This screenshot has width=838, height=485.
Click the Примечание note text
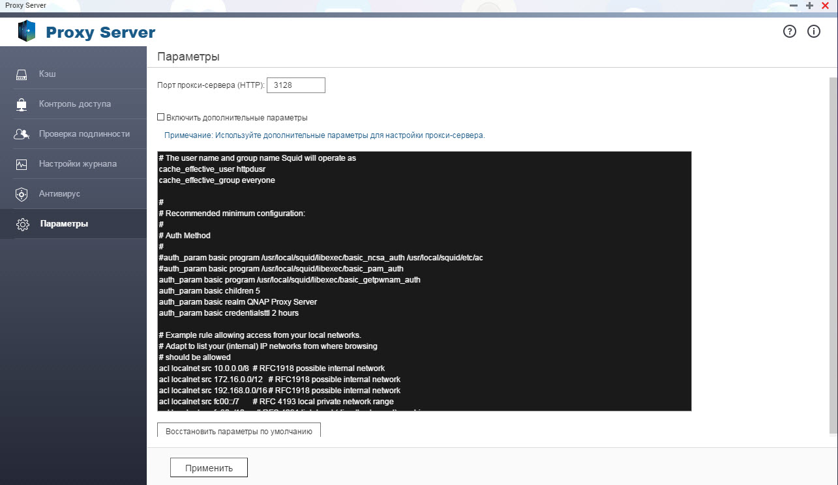tap(324, 136)
